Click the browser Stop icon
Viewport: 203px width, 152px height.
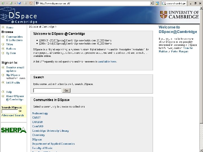click(x=25, y=3)
